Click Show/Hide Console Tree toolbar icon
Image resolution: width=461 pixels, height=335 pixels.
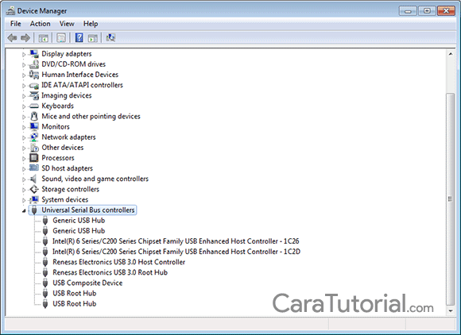44,38
